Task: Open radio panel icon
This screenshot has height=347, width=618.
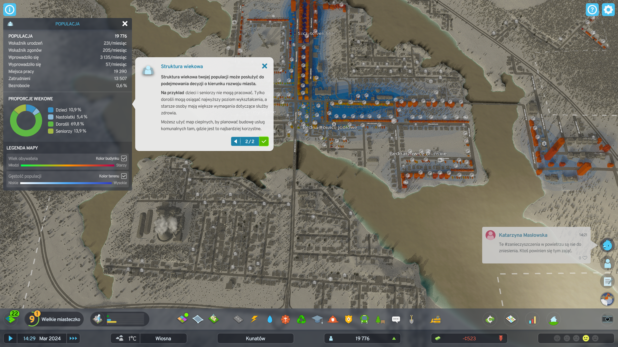Action: (607, 299)
